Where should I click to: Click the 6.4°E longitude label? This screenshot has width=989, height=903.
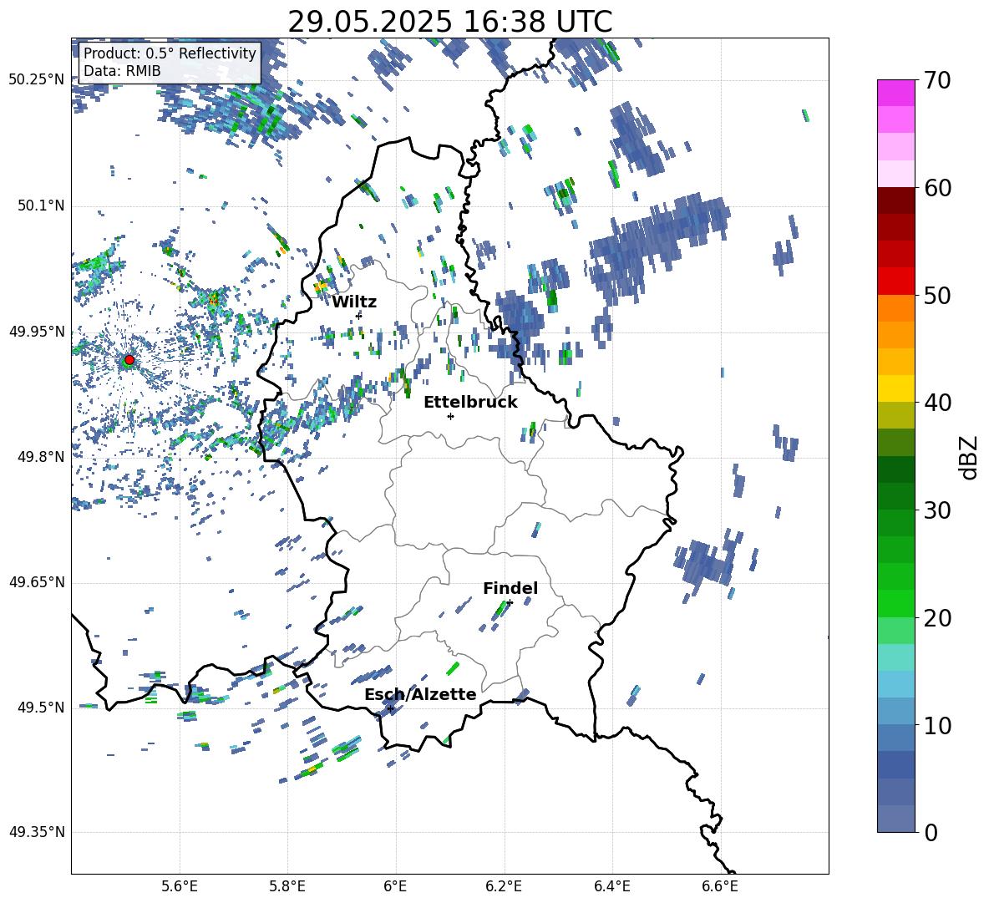pos(611,886)
